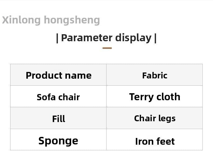
Task: Click the word "Terry" in the table
Action: [141, 97]
